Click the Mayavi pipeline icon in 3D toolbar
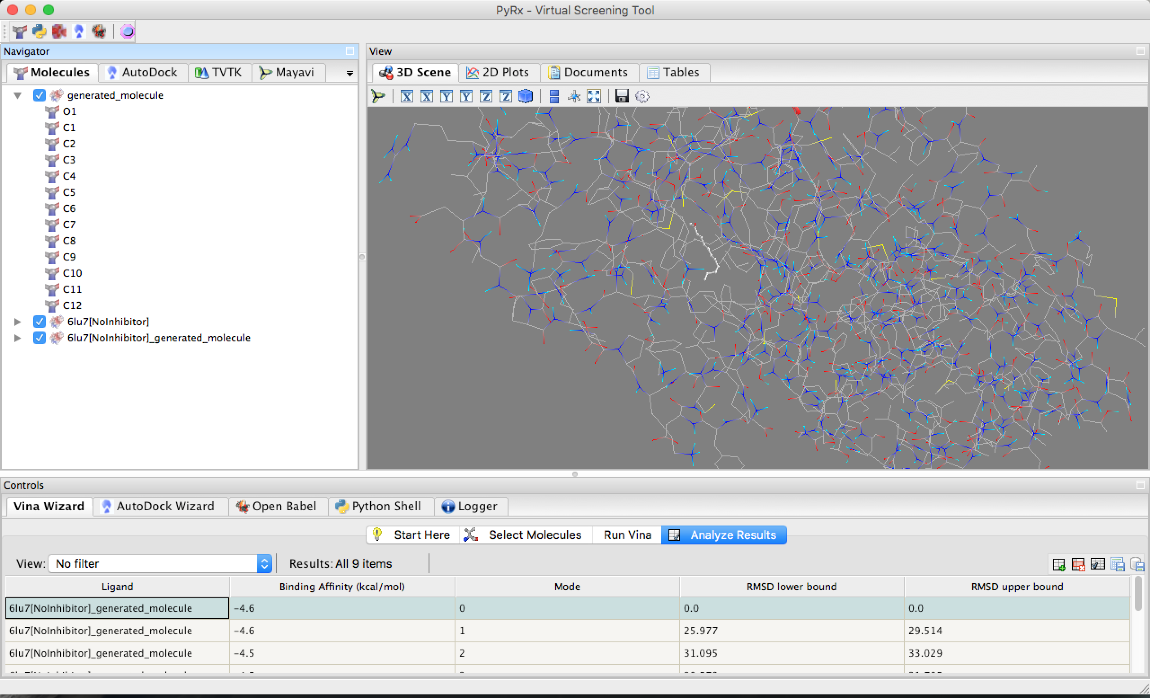 [378, 97]
